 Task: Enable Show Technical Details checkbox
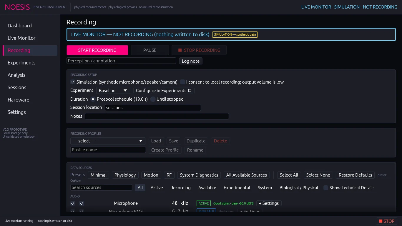[326, 188]
